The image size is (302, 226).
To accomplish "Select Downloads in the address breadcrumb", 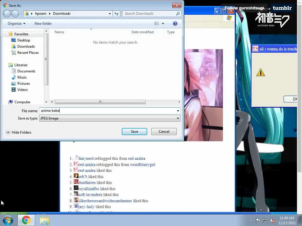I will point(62,14).
